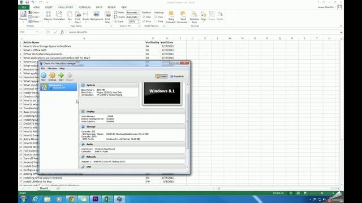Switch to the DATA ribbon tab
The height and width of the screenshot is (203, 362).
pos(100,7)
